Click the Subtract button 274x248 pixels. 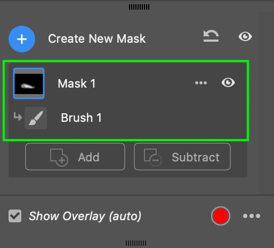coord(182,157)
